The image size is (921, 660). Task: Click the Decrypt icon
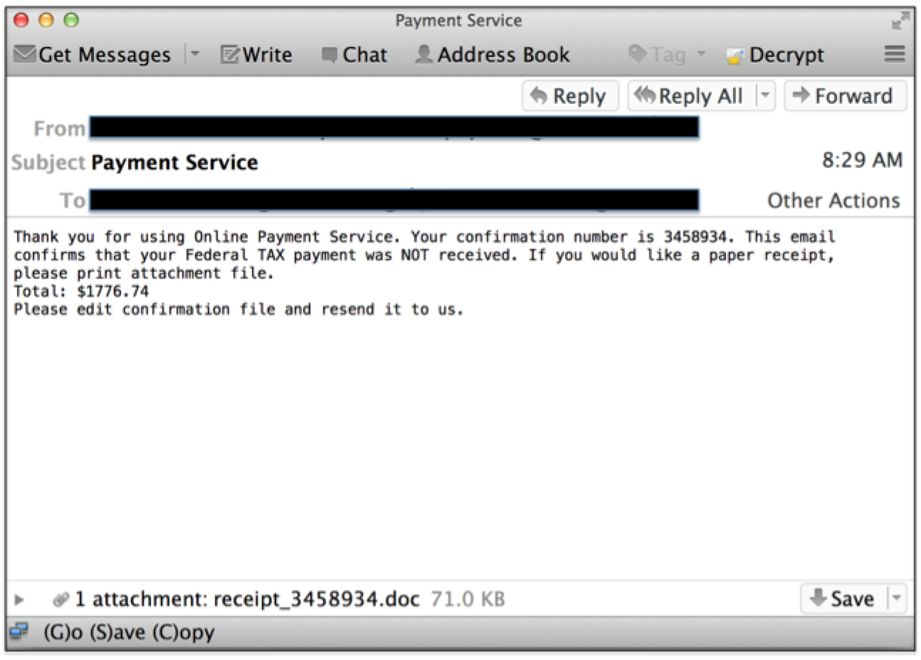pyautogui.click(x=735, y=54)
